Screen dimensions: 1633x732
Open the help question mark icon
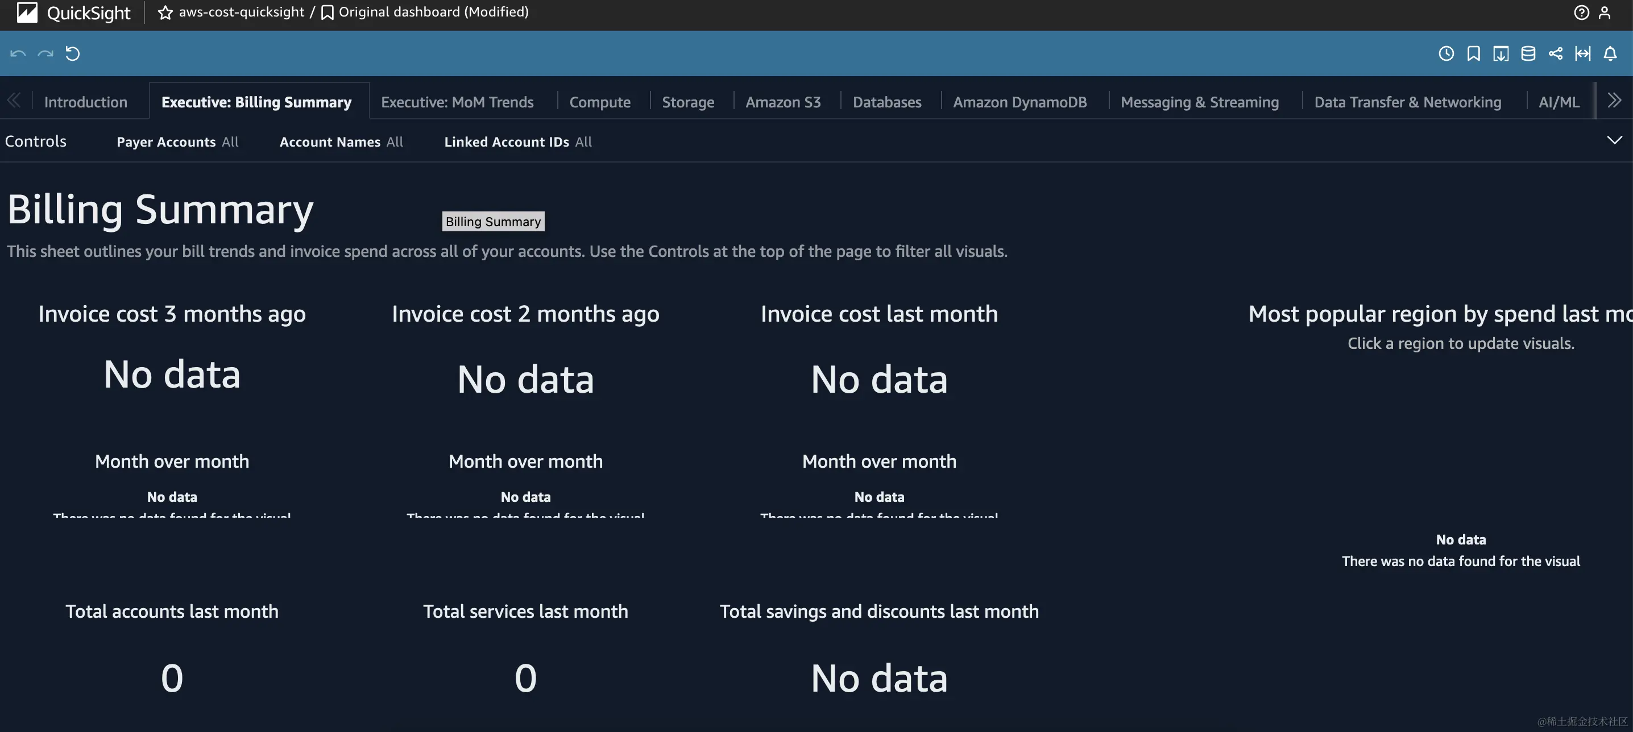tap(1581, 13)
